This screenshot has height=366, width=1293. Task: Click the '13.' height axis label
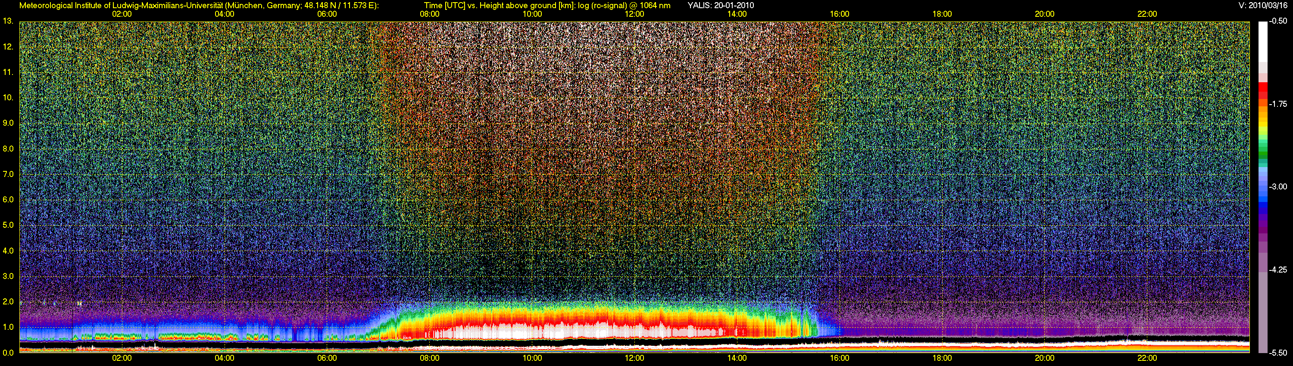pos(8,21)
